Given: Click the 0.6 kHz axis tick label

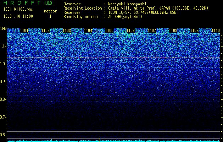Looking at the screenshot, I should click(x=3, y=135).
